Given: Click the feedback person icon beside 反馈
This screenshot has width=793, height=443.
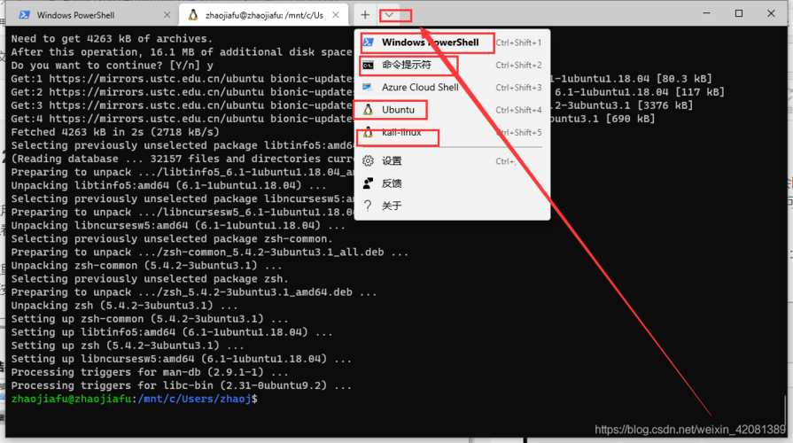Looking at the screenshot, I should click(x=369, y=183).
